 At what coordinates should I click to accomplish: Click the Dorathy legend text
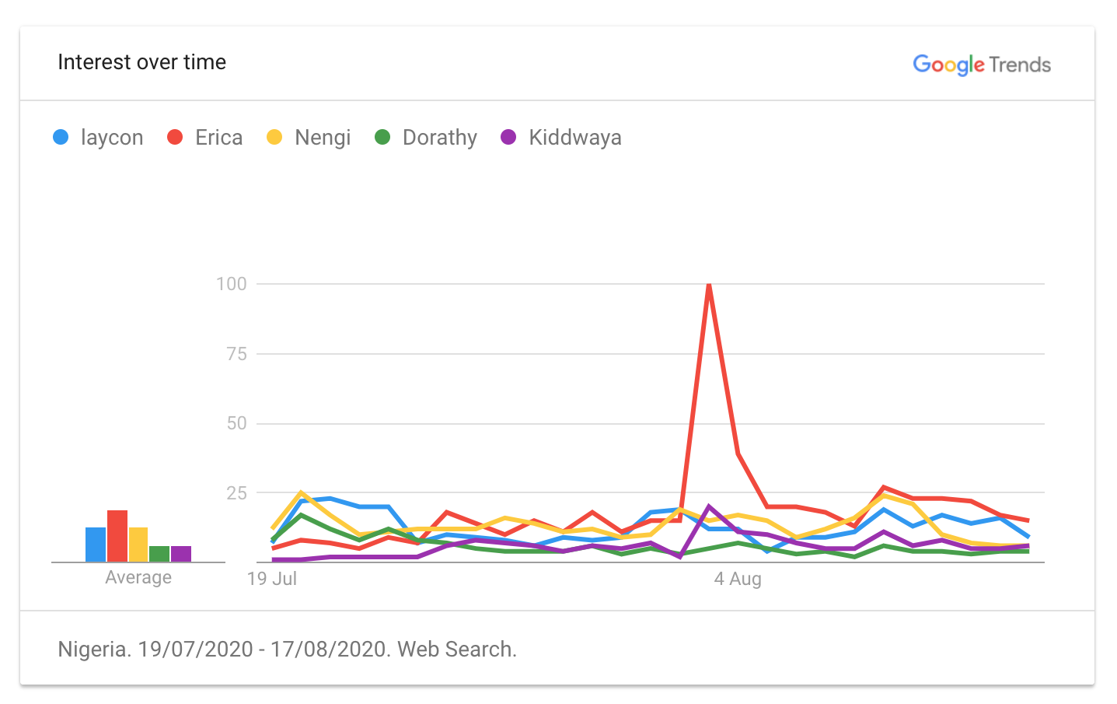[440, 138]
